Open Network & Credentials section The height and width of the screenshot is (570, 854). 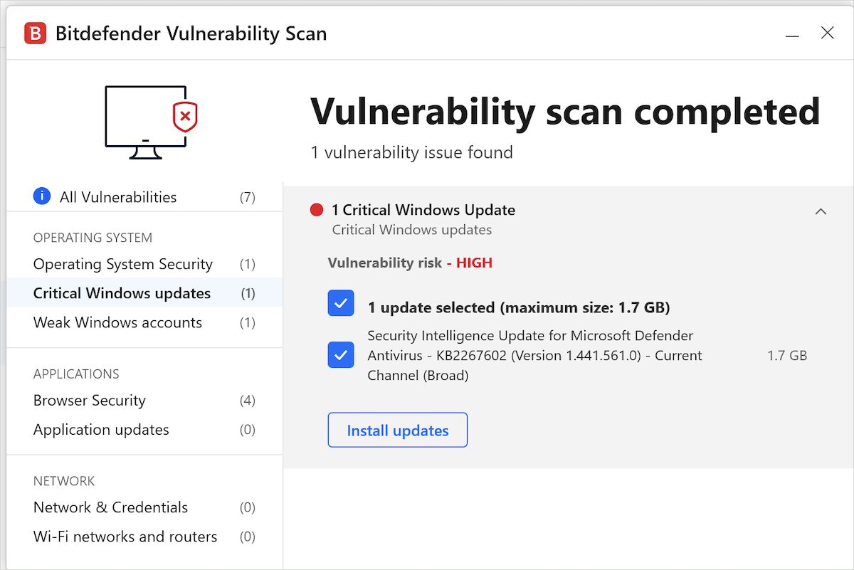pos(111,507)
